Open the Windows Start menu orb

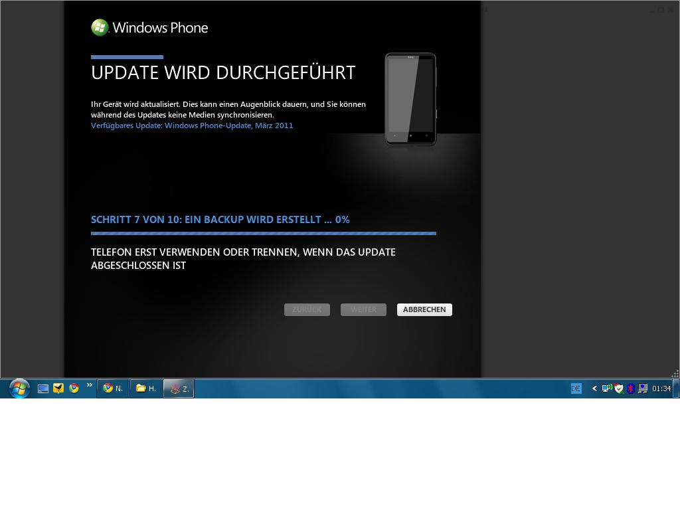tap(19, 388)
